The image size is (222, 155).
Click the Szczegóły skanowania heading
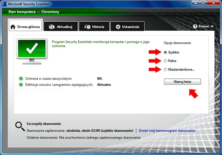44,124
